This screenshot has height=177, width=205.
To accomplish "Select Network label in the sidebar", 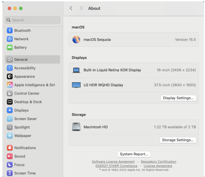I will 21,39.
